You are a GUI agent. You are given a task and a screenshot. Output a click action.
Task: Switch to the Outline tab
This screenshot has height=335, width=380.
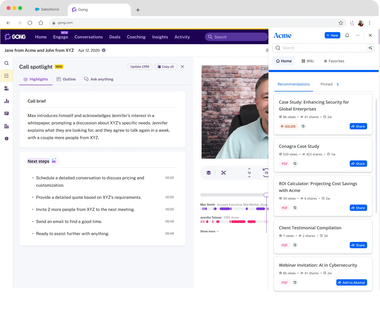coord(66,79)
